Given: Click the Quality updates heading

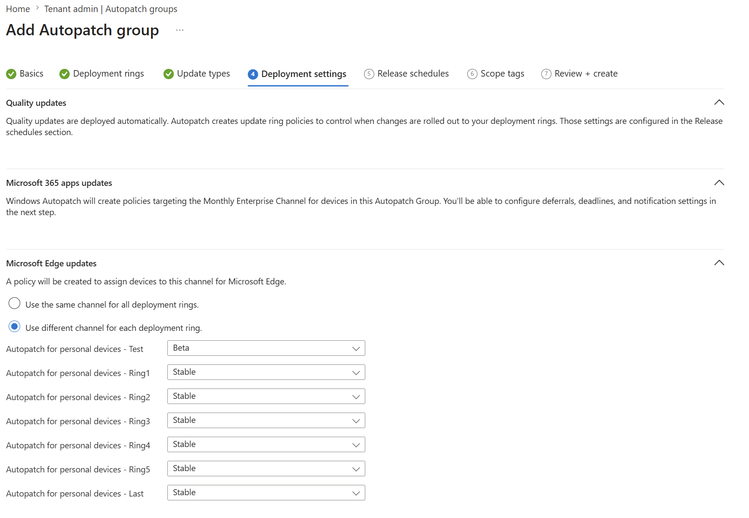Looking at the screenshot, I should coord(36,103).
